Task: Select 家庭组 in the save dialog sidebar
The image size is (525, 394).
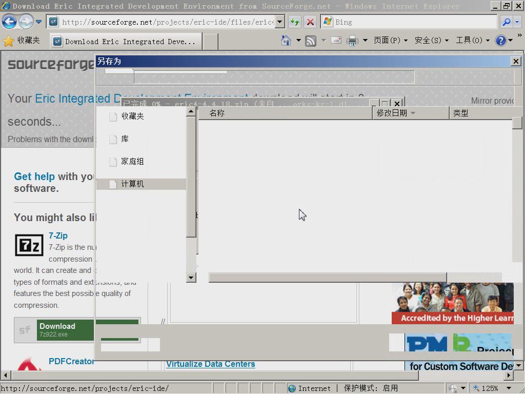Action: 133,162
